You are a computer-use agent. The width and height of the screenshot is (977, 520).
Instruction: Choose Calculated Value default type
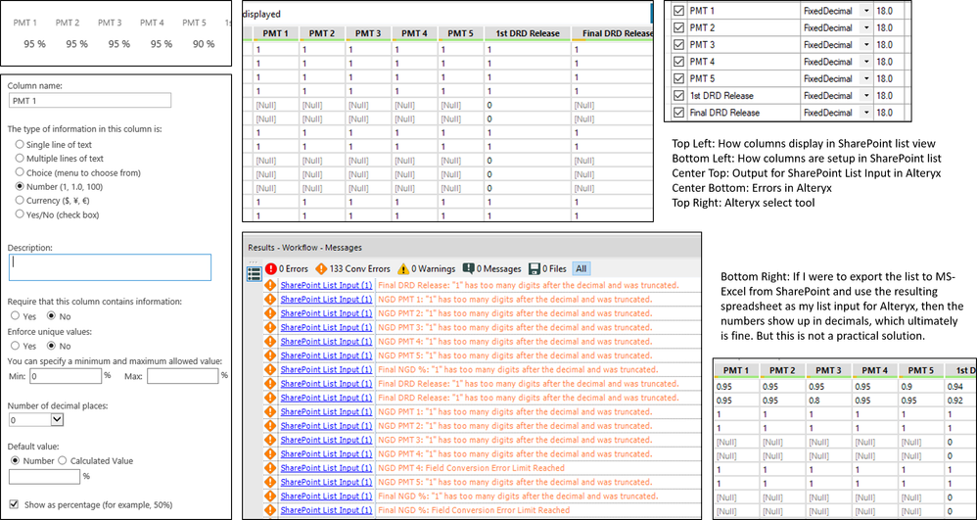point(63,461)
